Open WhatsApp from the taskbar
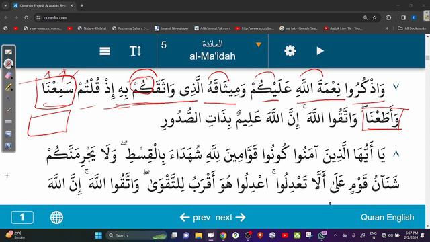The image size is (430, 242). (x=322, y=235)
